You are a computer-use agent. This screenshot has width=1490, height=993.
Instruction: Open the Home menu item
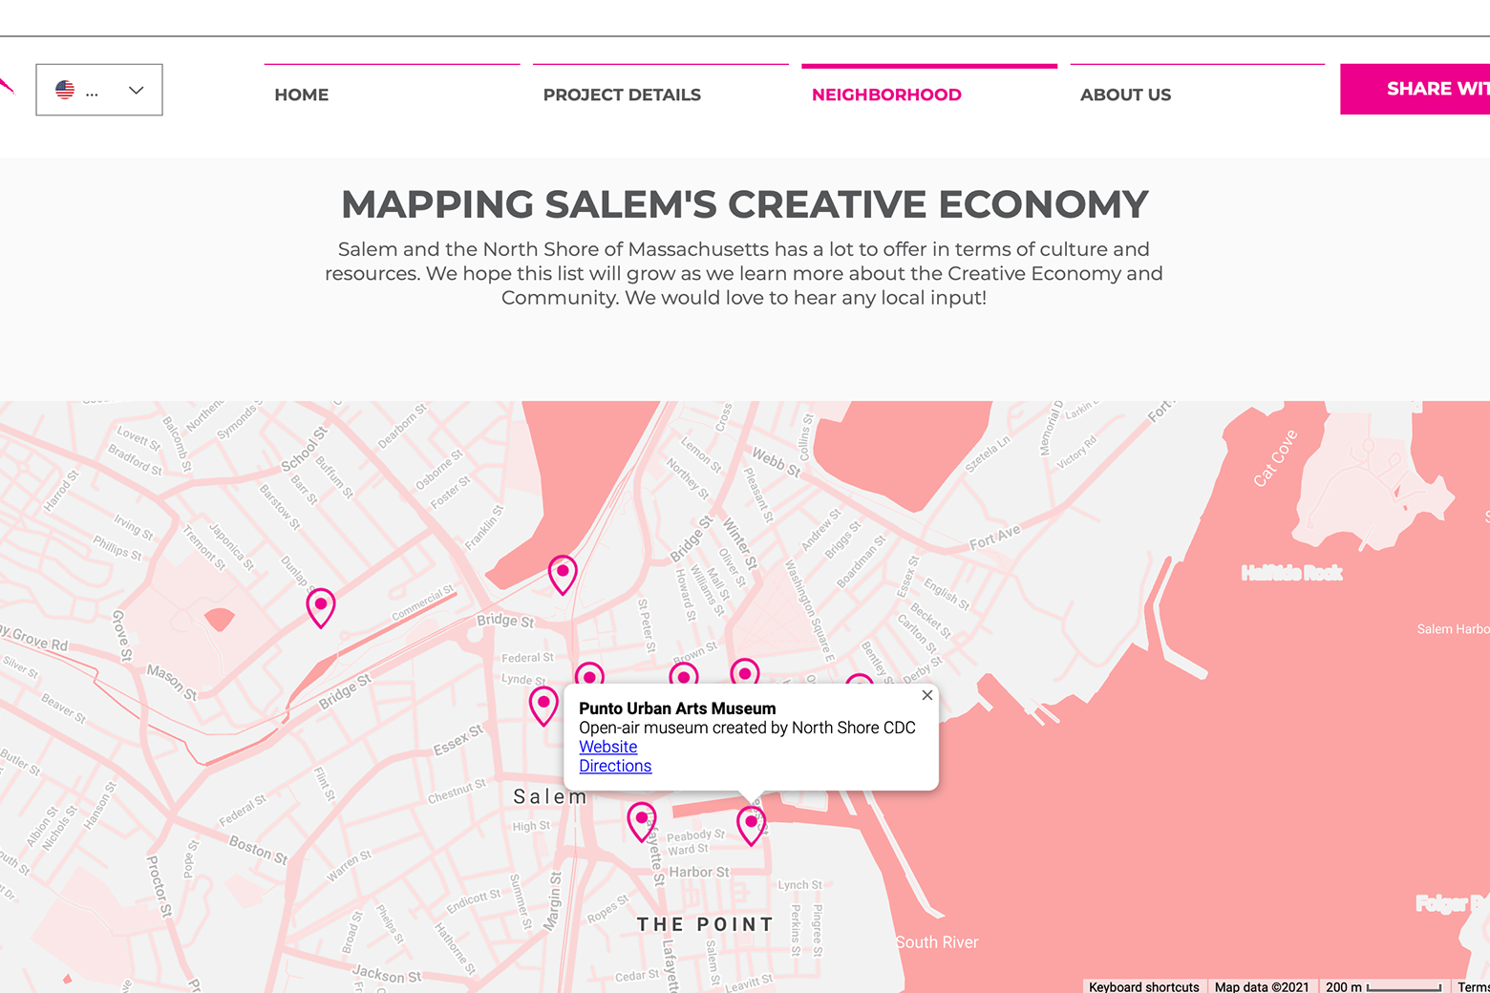[302, 95]
